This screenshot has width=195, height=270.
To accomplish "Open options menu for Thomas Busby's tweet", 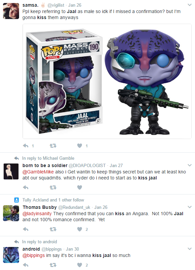I will click(190, 207).
